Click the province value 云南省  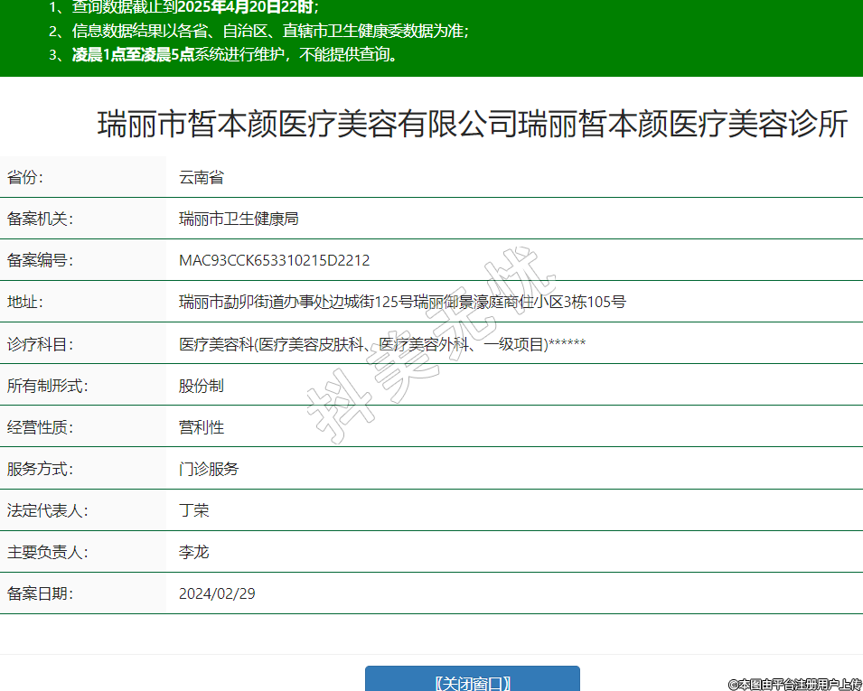(202, 178)
